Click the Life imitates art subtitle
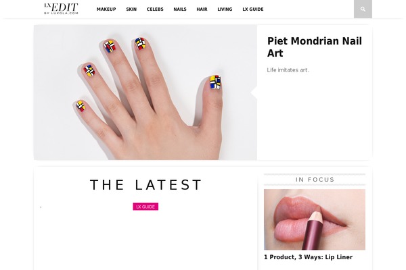Screen dimensions: 406x270 288,70
